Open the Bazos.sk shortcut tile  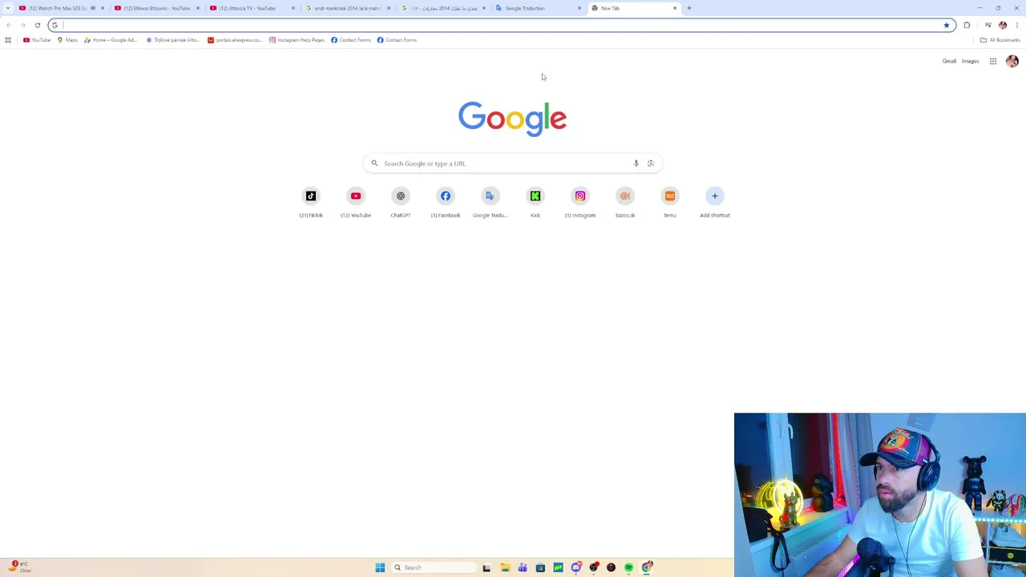coord(625,202)
